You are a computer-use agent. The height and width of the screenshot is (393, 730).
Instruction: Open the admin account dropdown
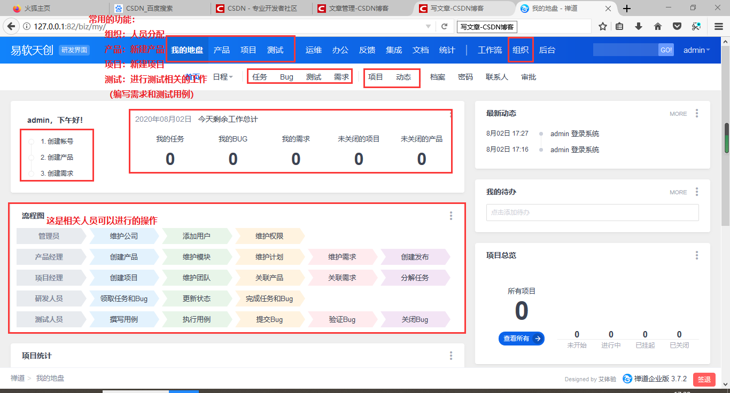click(695, 50)
